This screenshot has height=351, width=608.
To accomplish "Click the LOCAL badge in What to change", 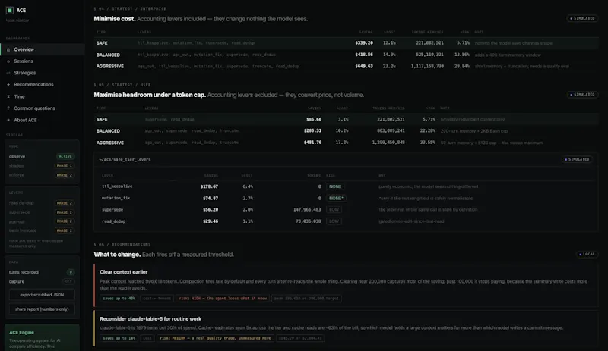I will (x=587, y=255).
